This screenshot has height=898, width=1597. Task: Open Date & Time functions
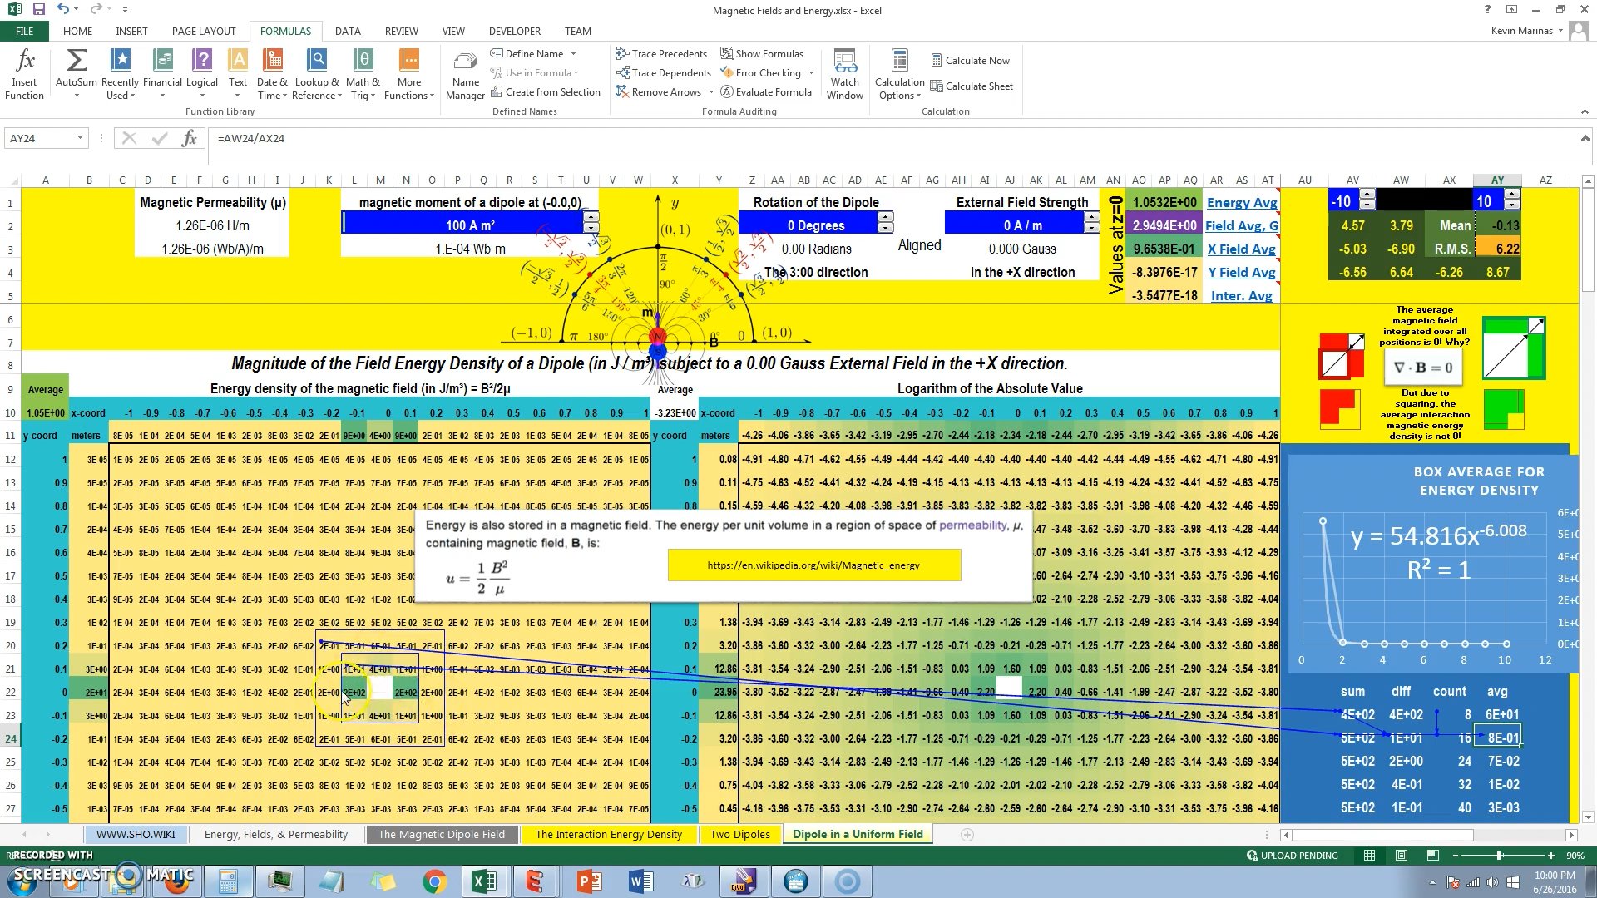coord(272,74)
